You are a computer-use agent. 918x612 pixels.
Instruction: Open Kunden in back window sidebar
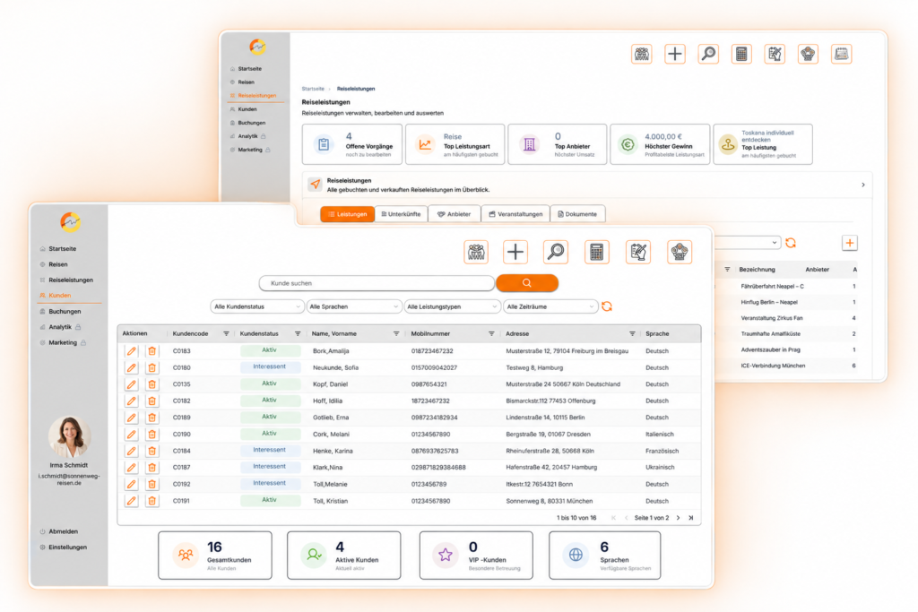pos(247,109)
